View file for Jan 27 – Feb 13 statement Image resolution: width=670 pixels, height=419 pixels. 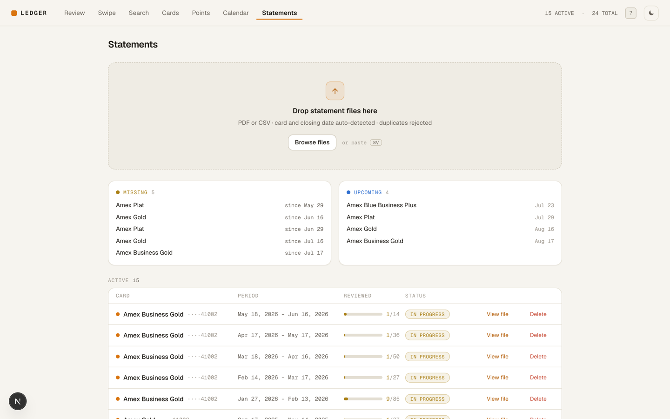pos(497,399)
